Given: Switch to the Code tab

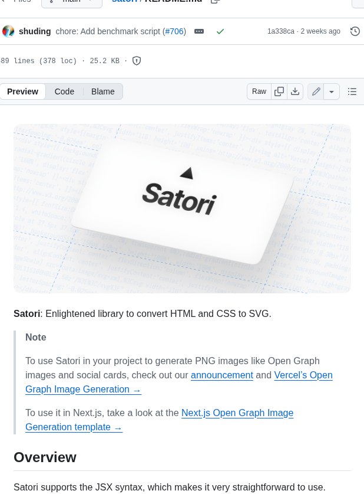Looking at the screenshot, I should (64, 91).
